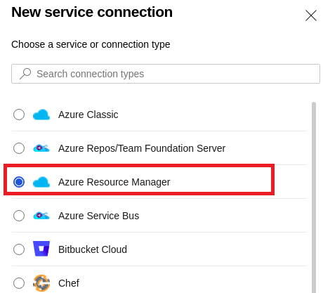Select the Bitbucket Cloud radio button
The width and height of the screenshot is (323, 293).
pos(19,249)
